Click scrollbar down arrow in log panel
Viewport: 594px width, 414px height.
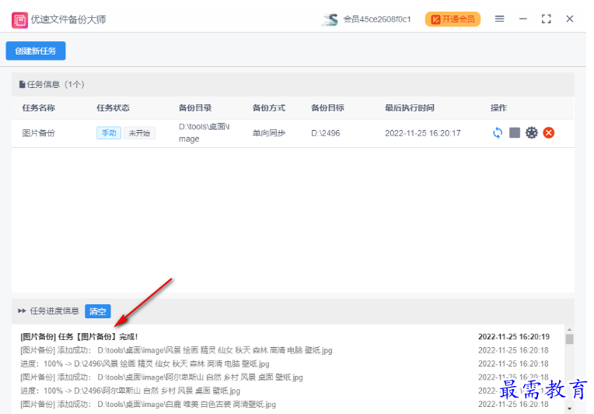(x=569, y=409)
